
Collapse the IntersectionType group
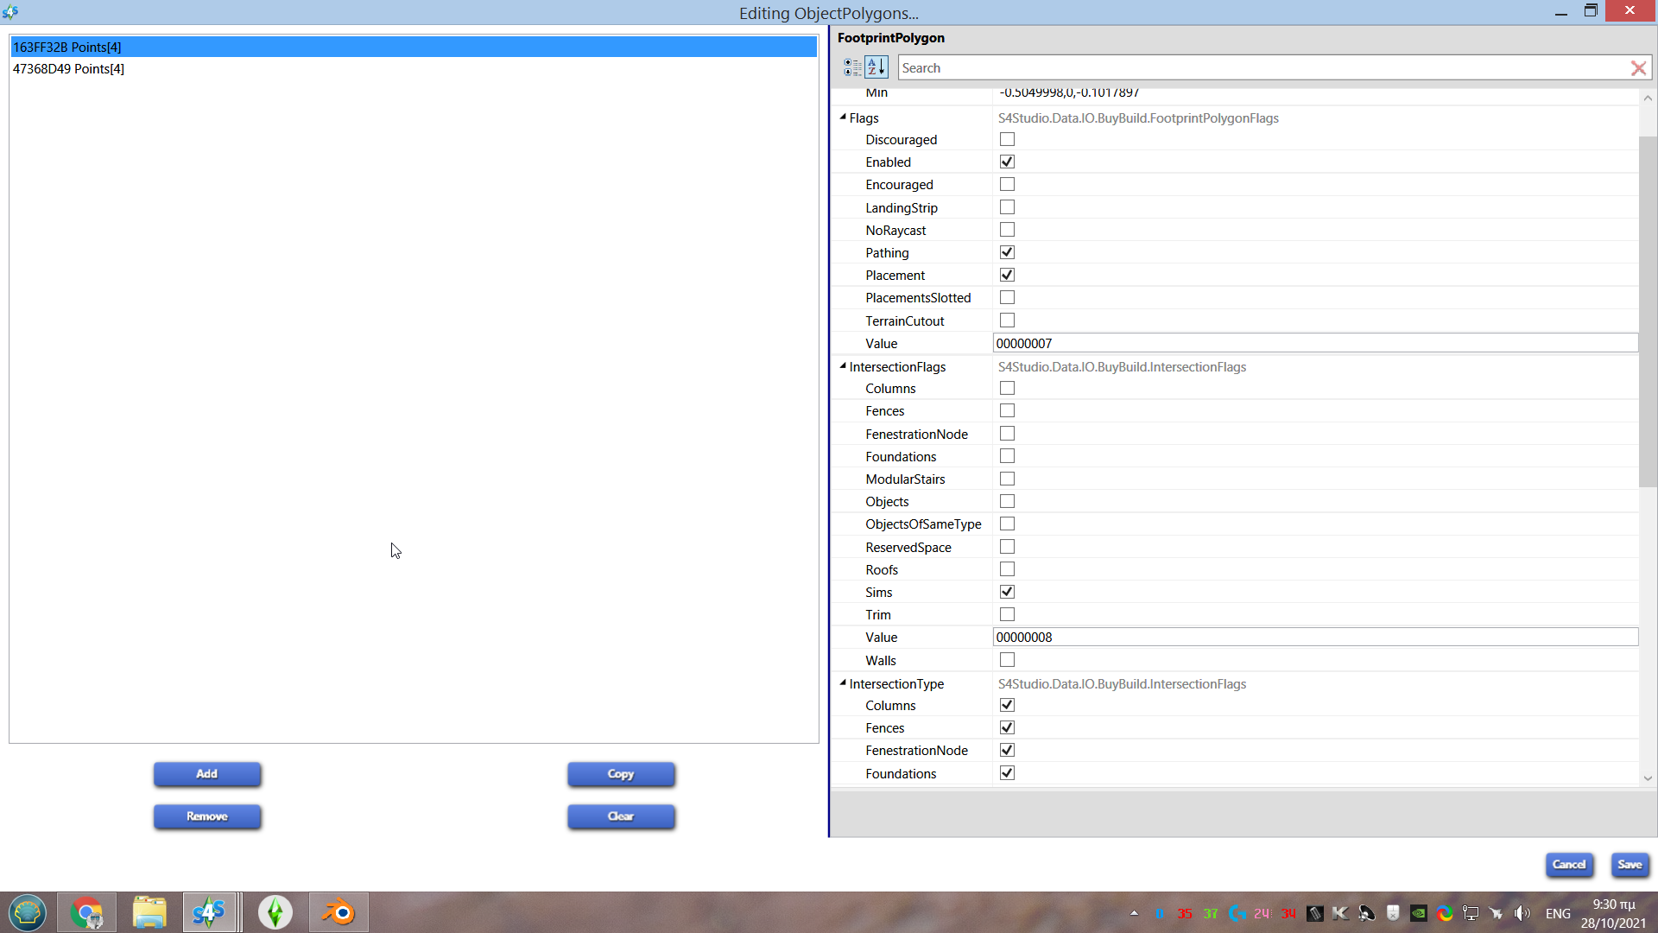point(843,683)
